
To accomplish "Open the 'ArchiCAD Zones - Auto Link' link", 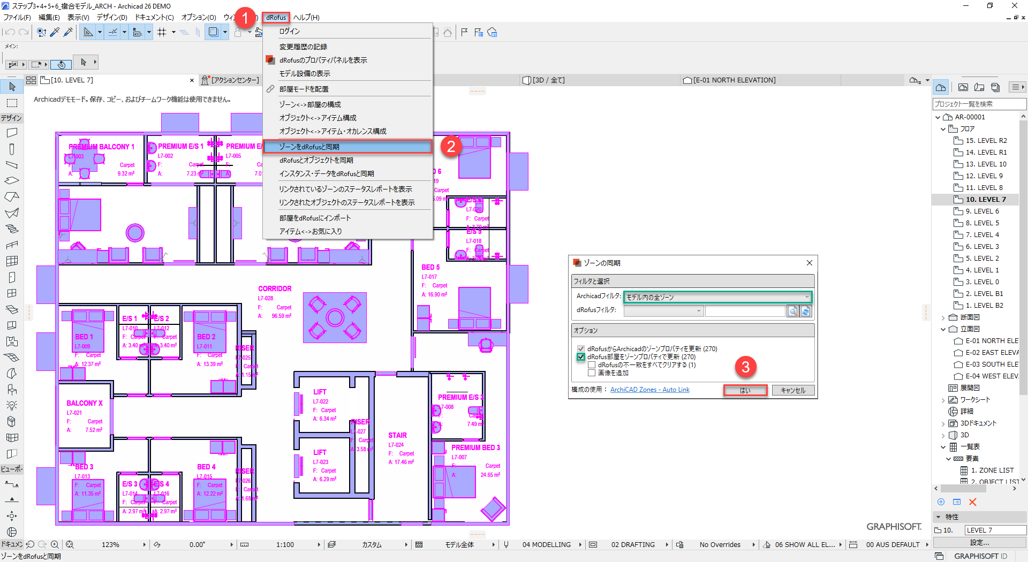I will click(x=649, y=390).
